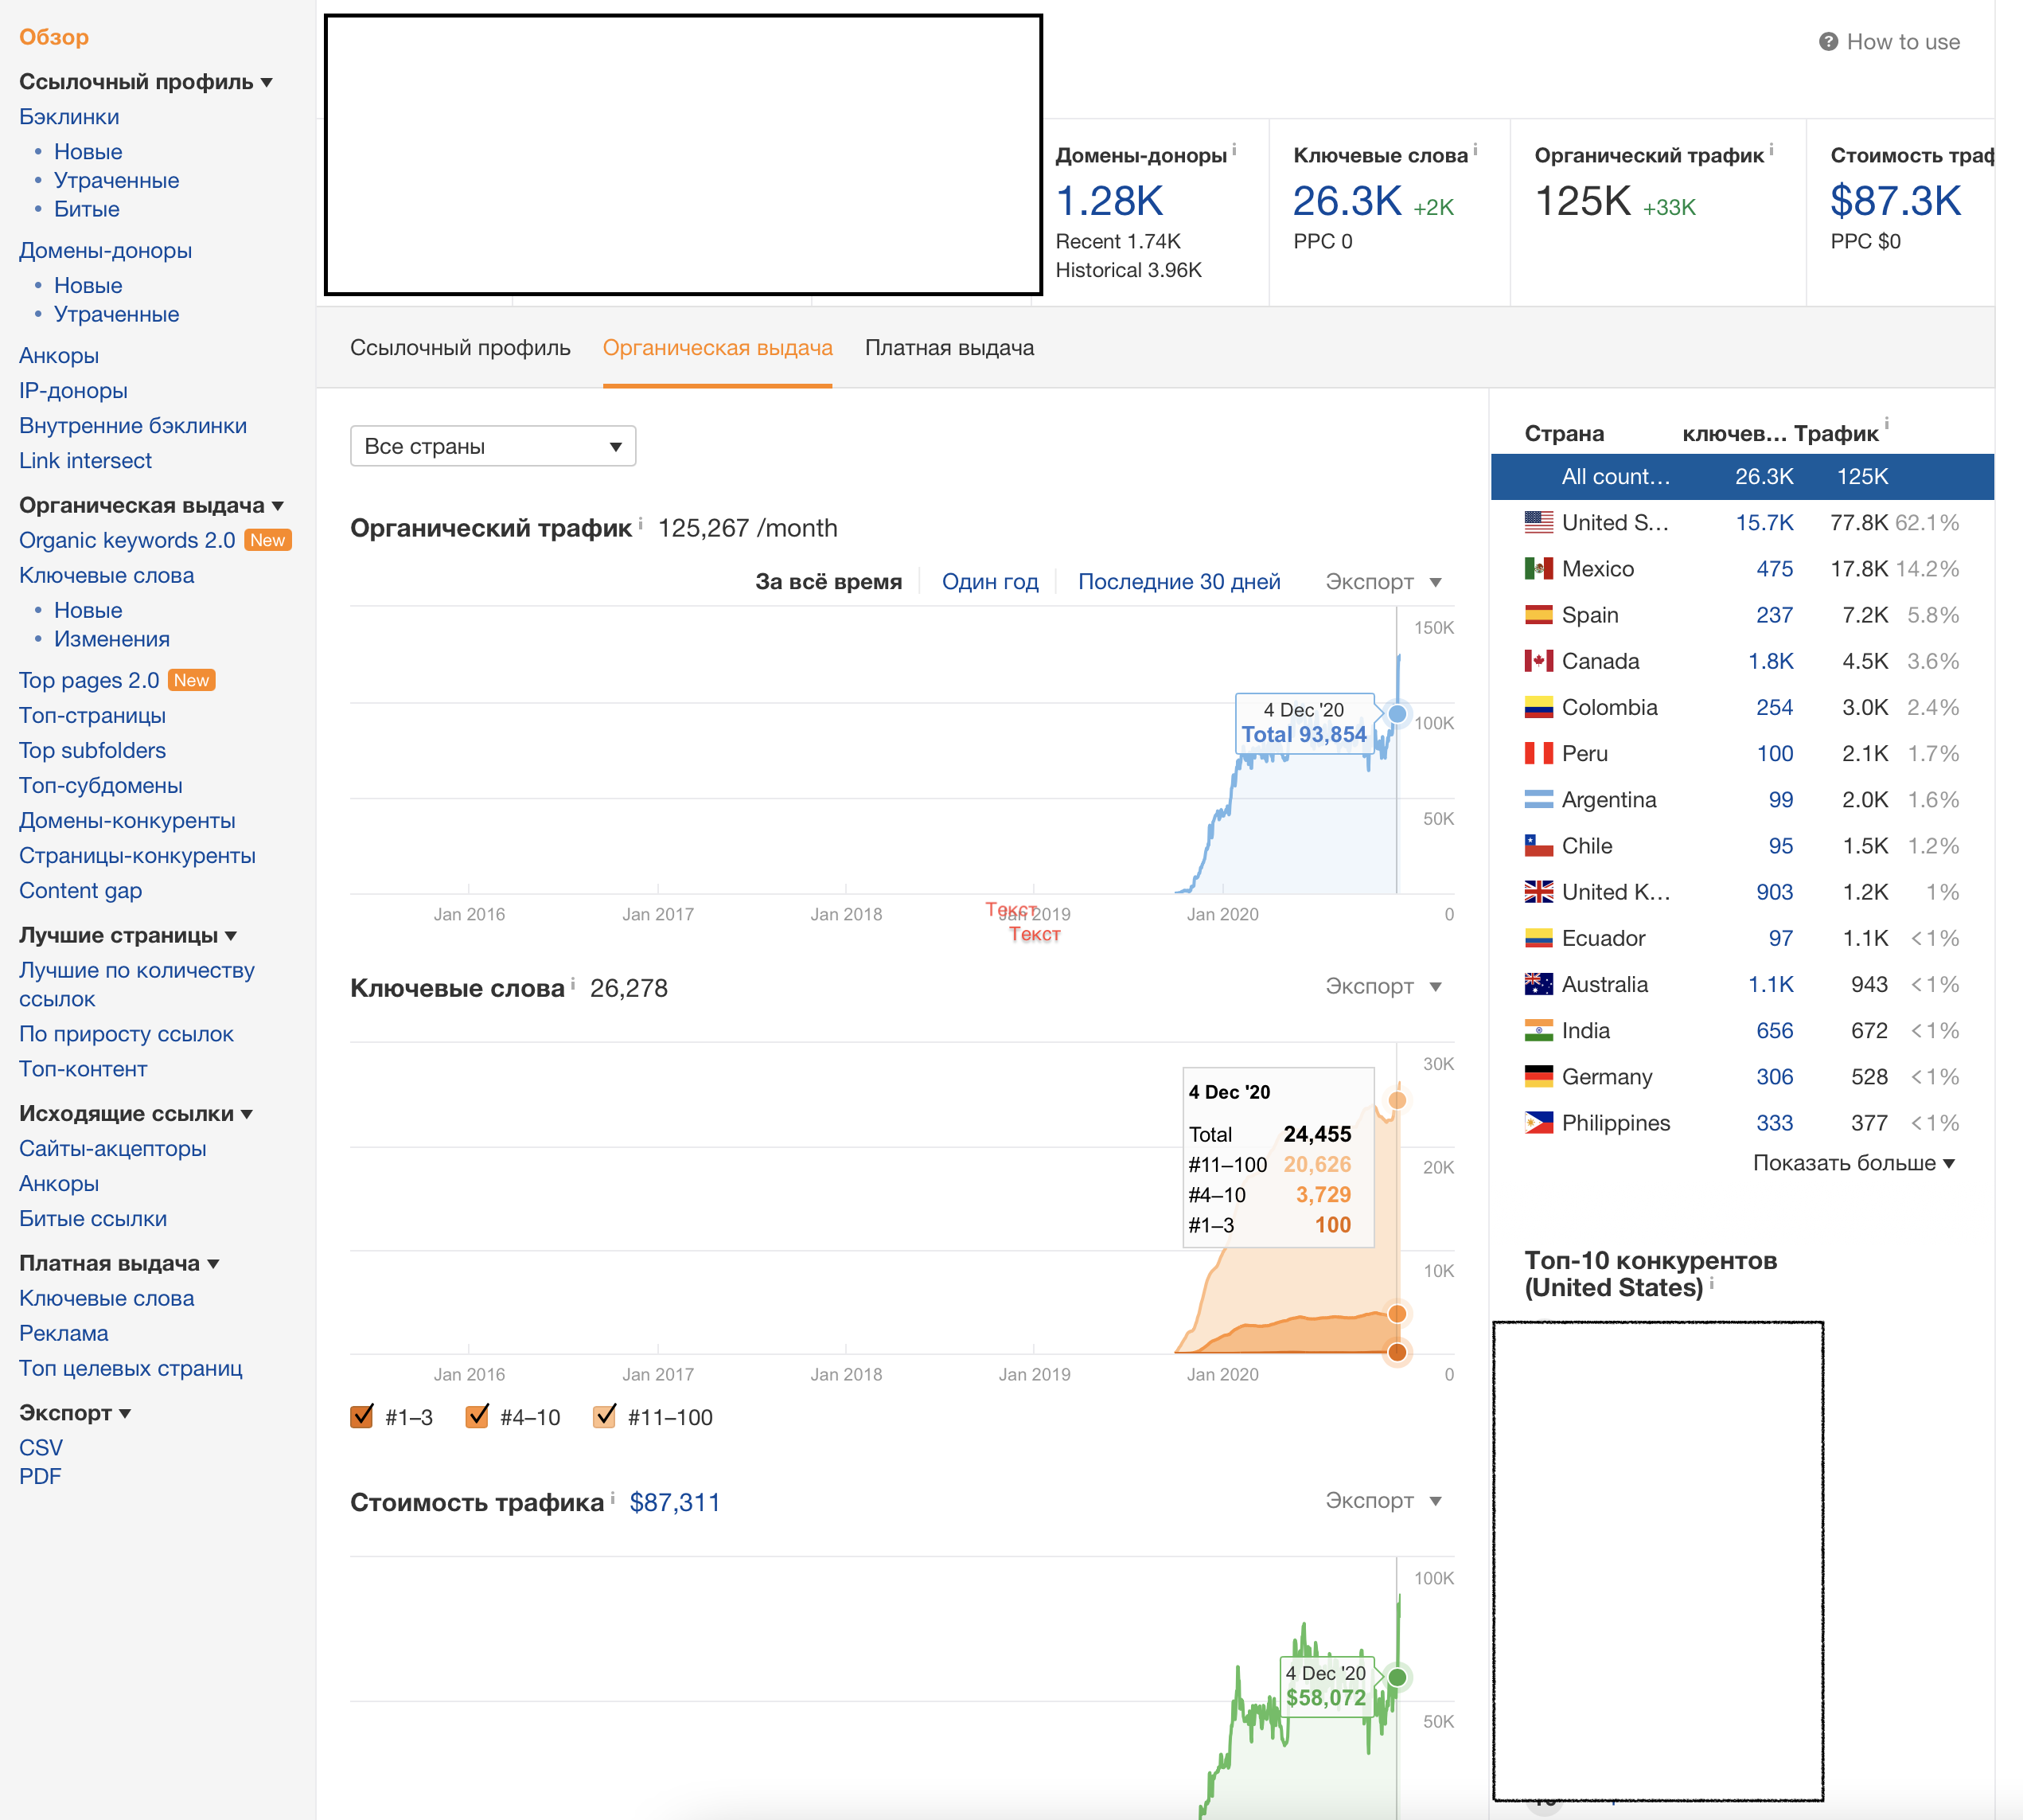Click info icon next to Стоимость трафика heading

point(613,1497)
